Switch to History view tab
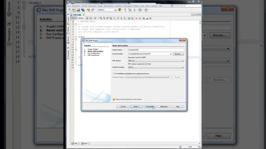This screenshot has width=266, height=149. click(81, 18)
